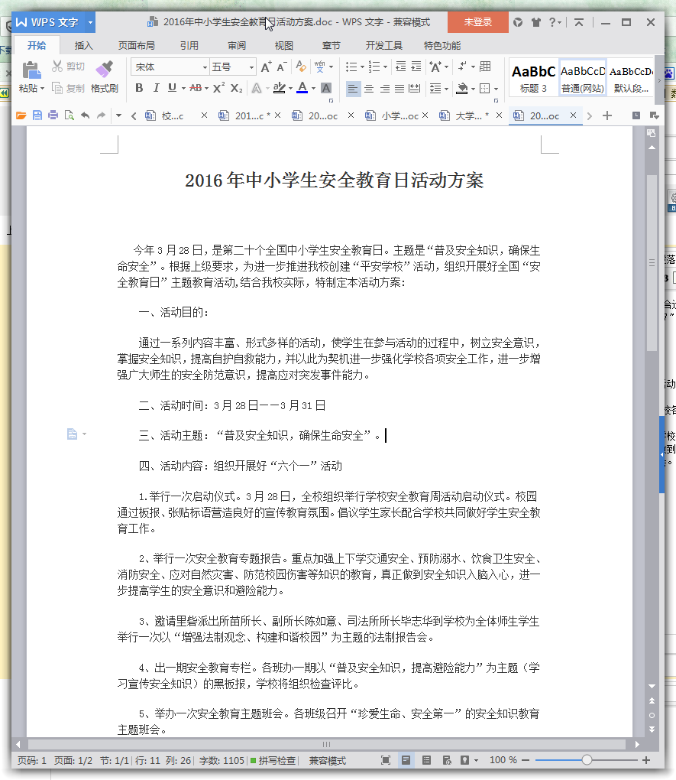The image size is (676, 780).
Task: Apply the font color red A swatch
Action: tap(302, 89)
